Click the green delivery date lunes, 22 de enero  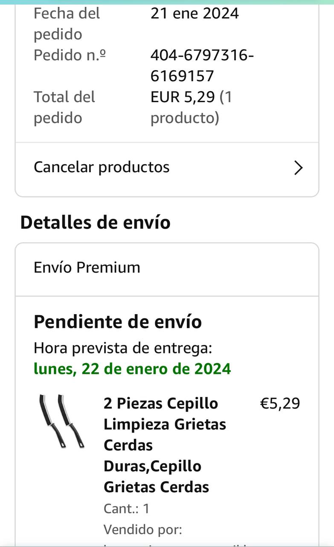tap(132, 368)
